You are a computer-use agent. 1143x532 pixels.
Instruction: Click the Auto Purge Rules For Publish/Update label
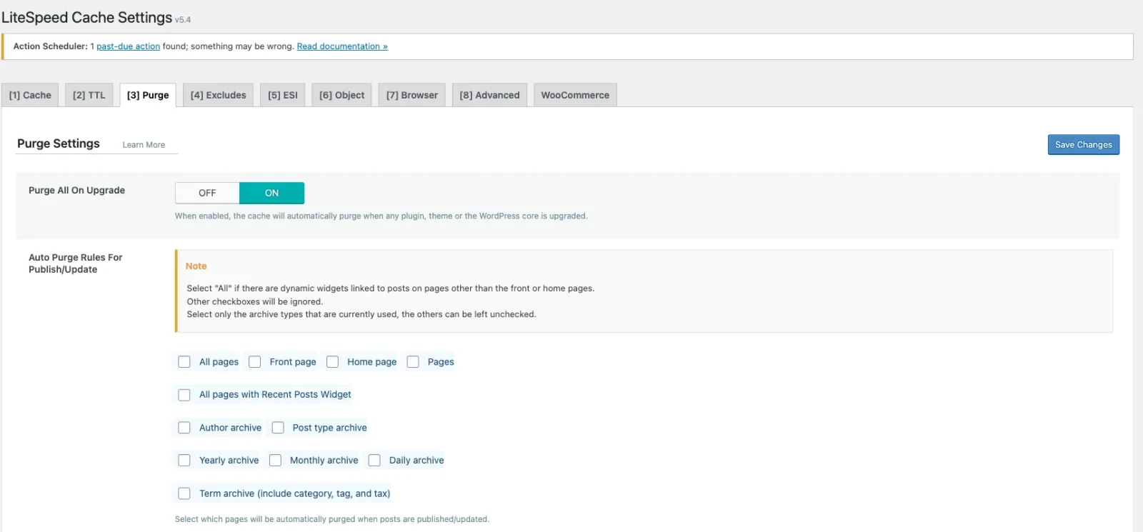coord(76,264)
